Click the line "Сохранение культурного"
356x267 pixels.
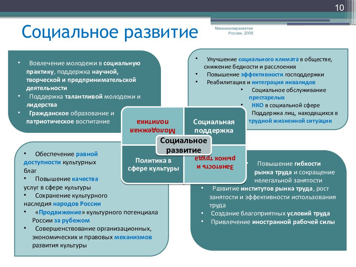[71, 195]
